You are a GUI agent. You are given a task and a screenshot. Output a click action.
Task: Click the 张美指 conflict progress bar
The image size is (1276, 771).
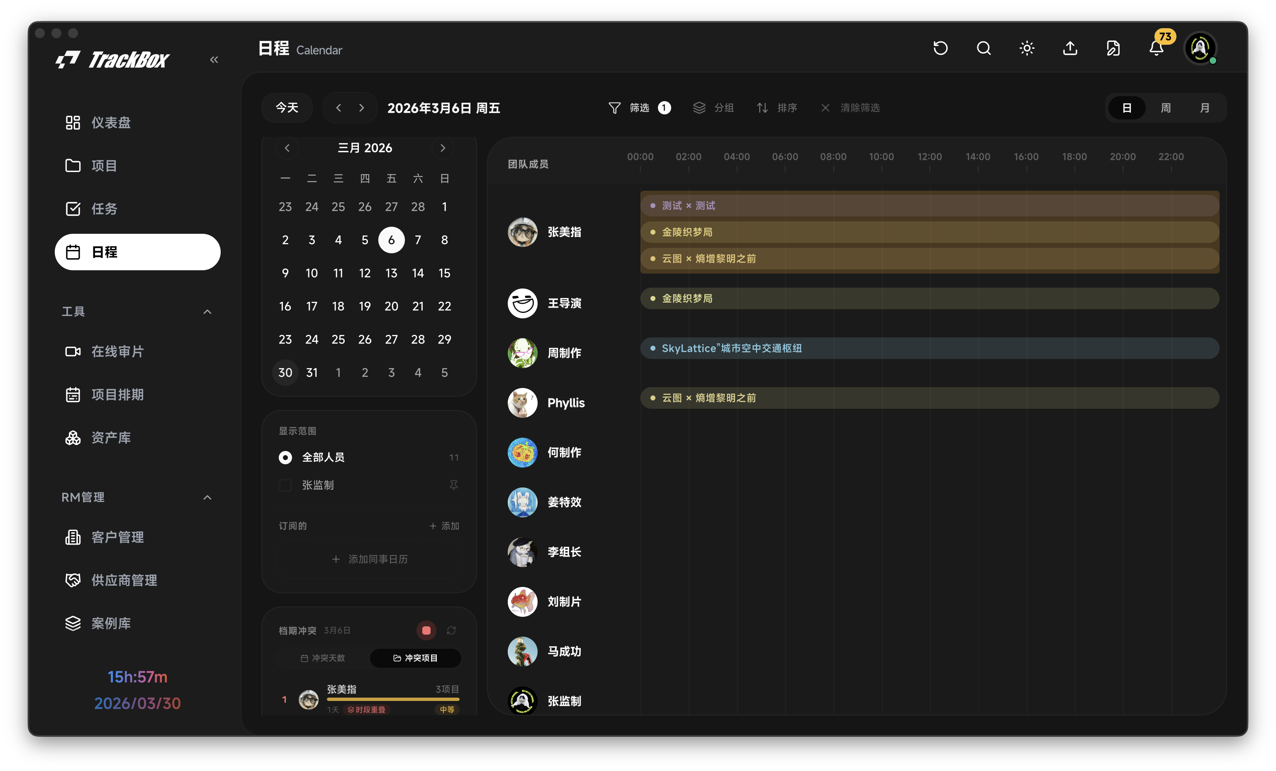pos(393,699)
